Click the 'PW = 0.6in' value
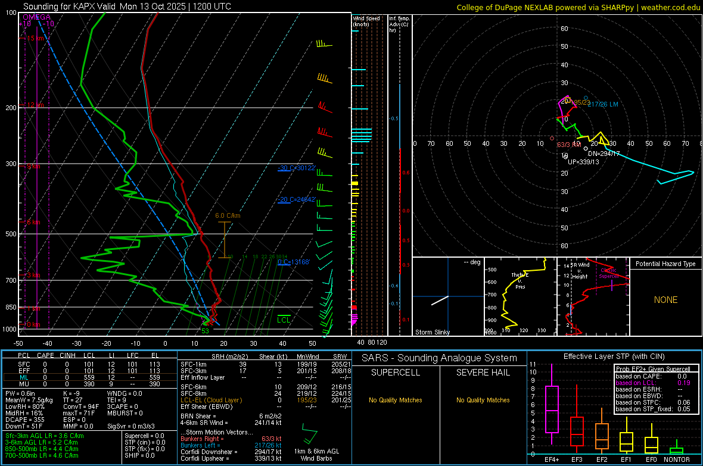Viewport: 703px width, 466px height. (20, 393)
